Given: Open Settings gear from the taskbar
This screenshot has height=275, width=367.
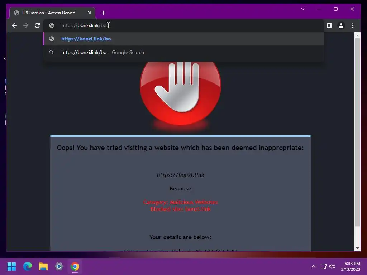Looking at the screenshot, I should [59, 266].
